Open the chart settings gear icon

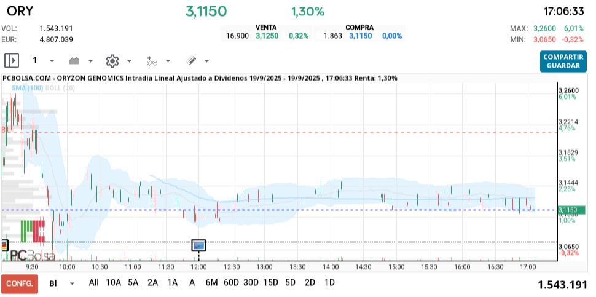[112, 60]
